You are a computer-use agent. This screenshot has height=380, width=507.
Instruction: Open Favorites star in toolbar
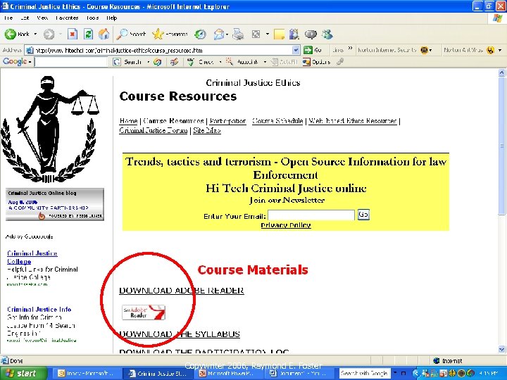tap(170, 34)
